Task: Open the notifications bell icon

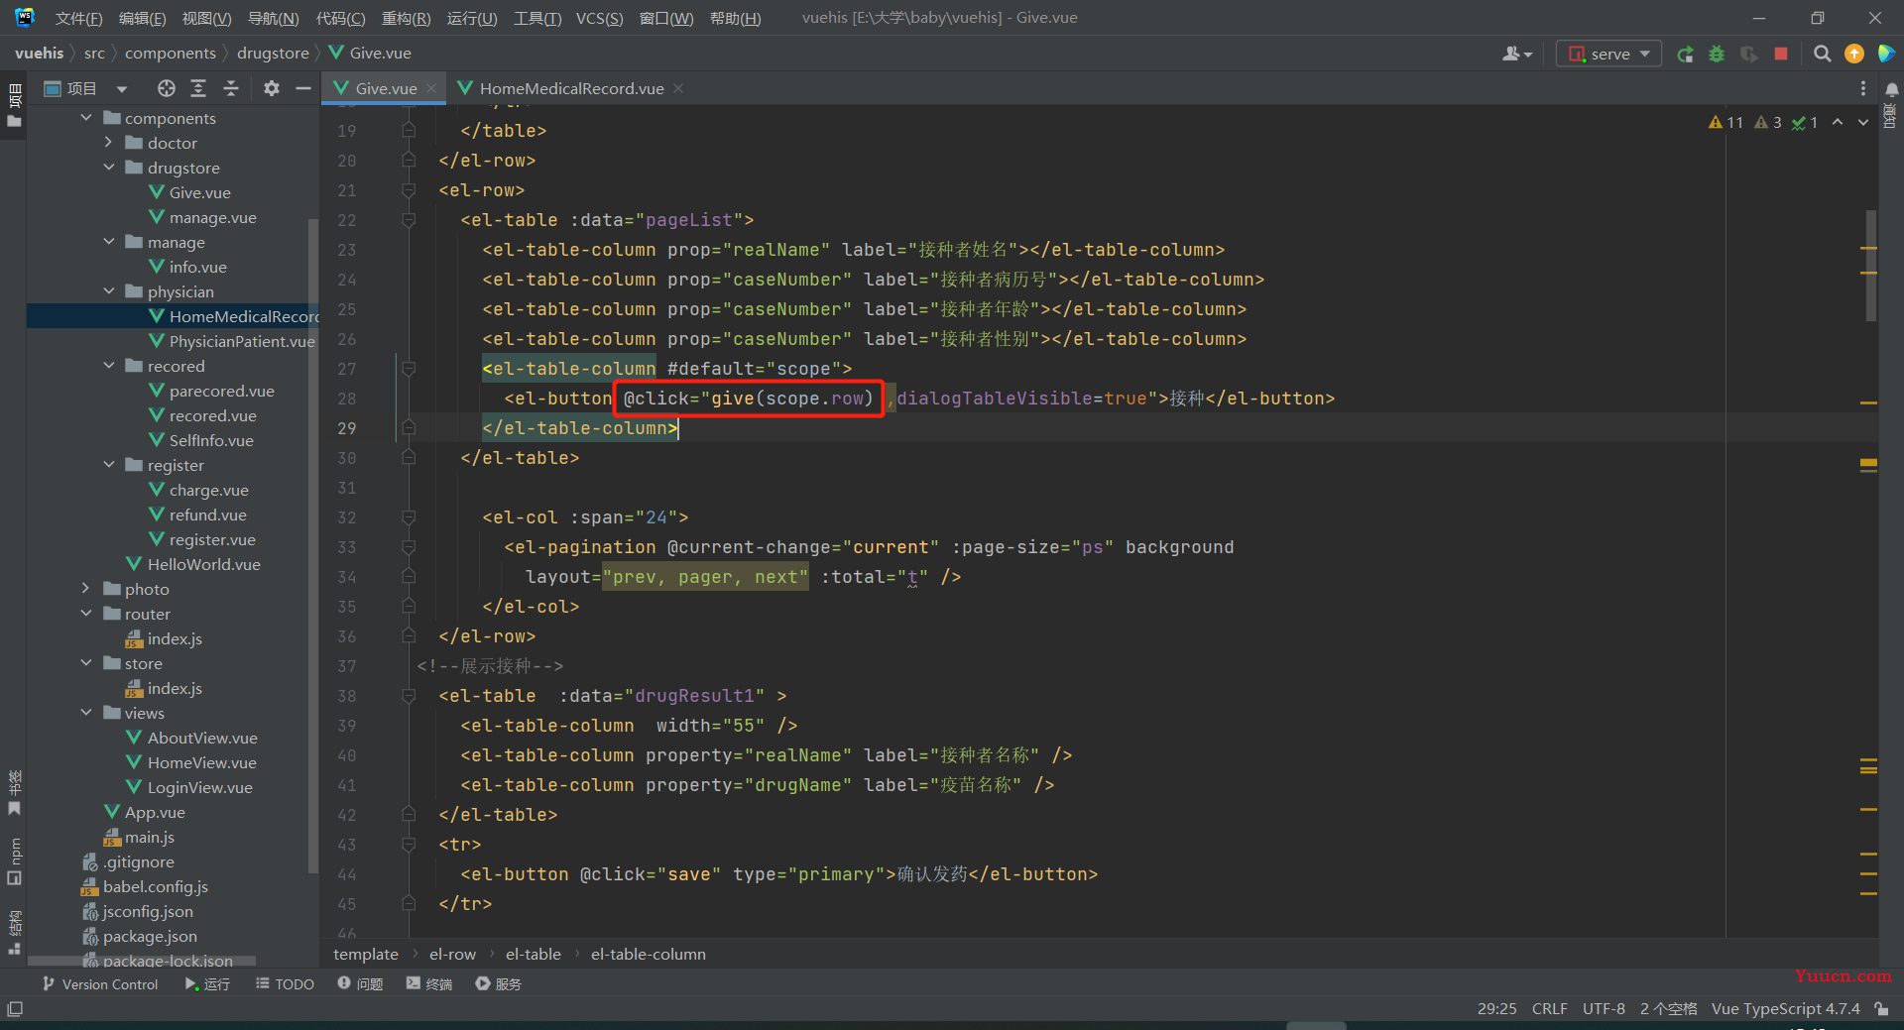Action: [x=1891, y=89]
